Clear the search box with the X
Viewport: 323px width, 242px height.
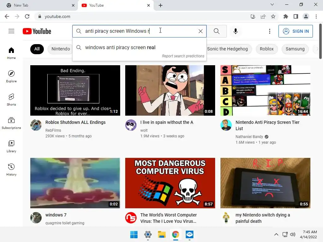(x=200, y=31)
